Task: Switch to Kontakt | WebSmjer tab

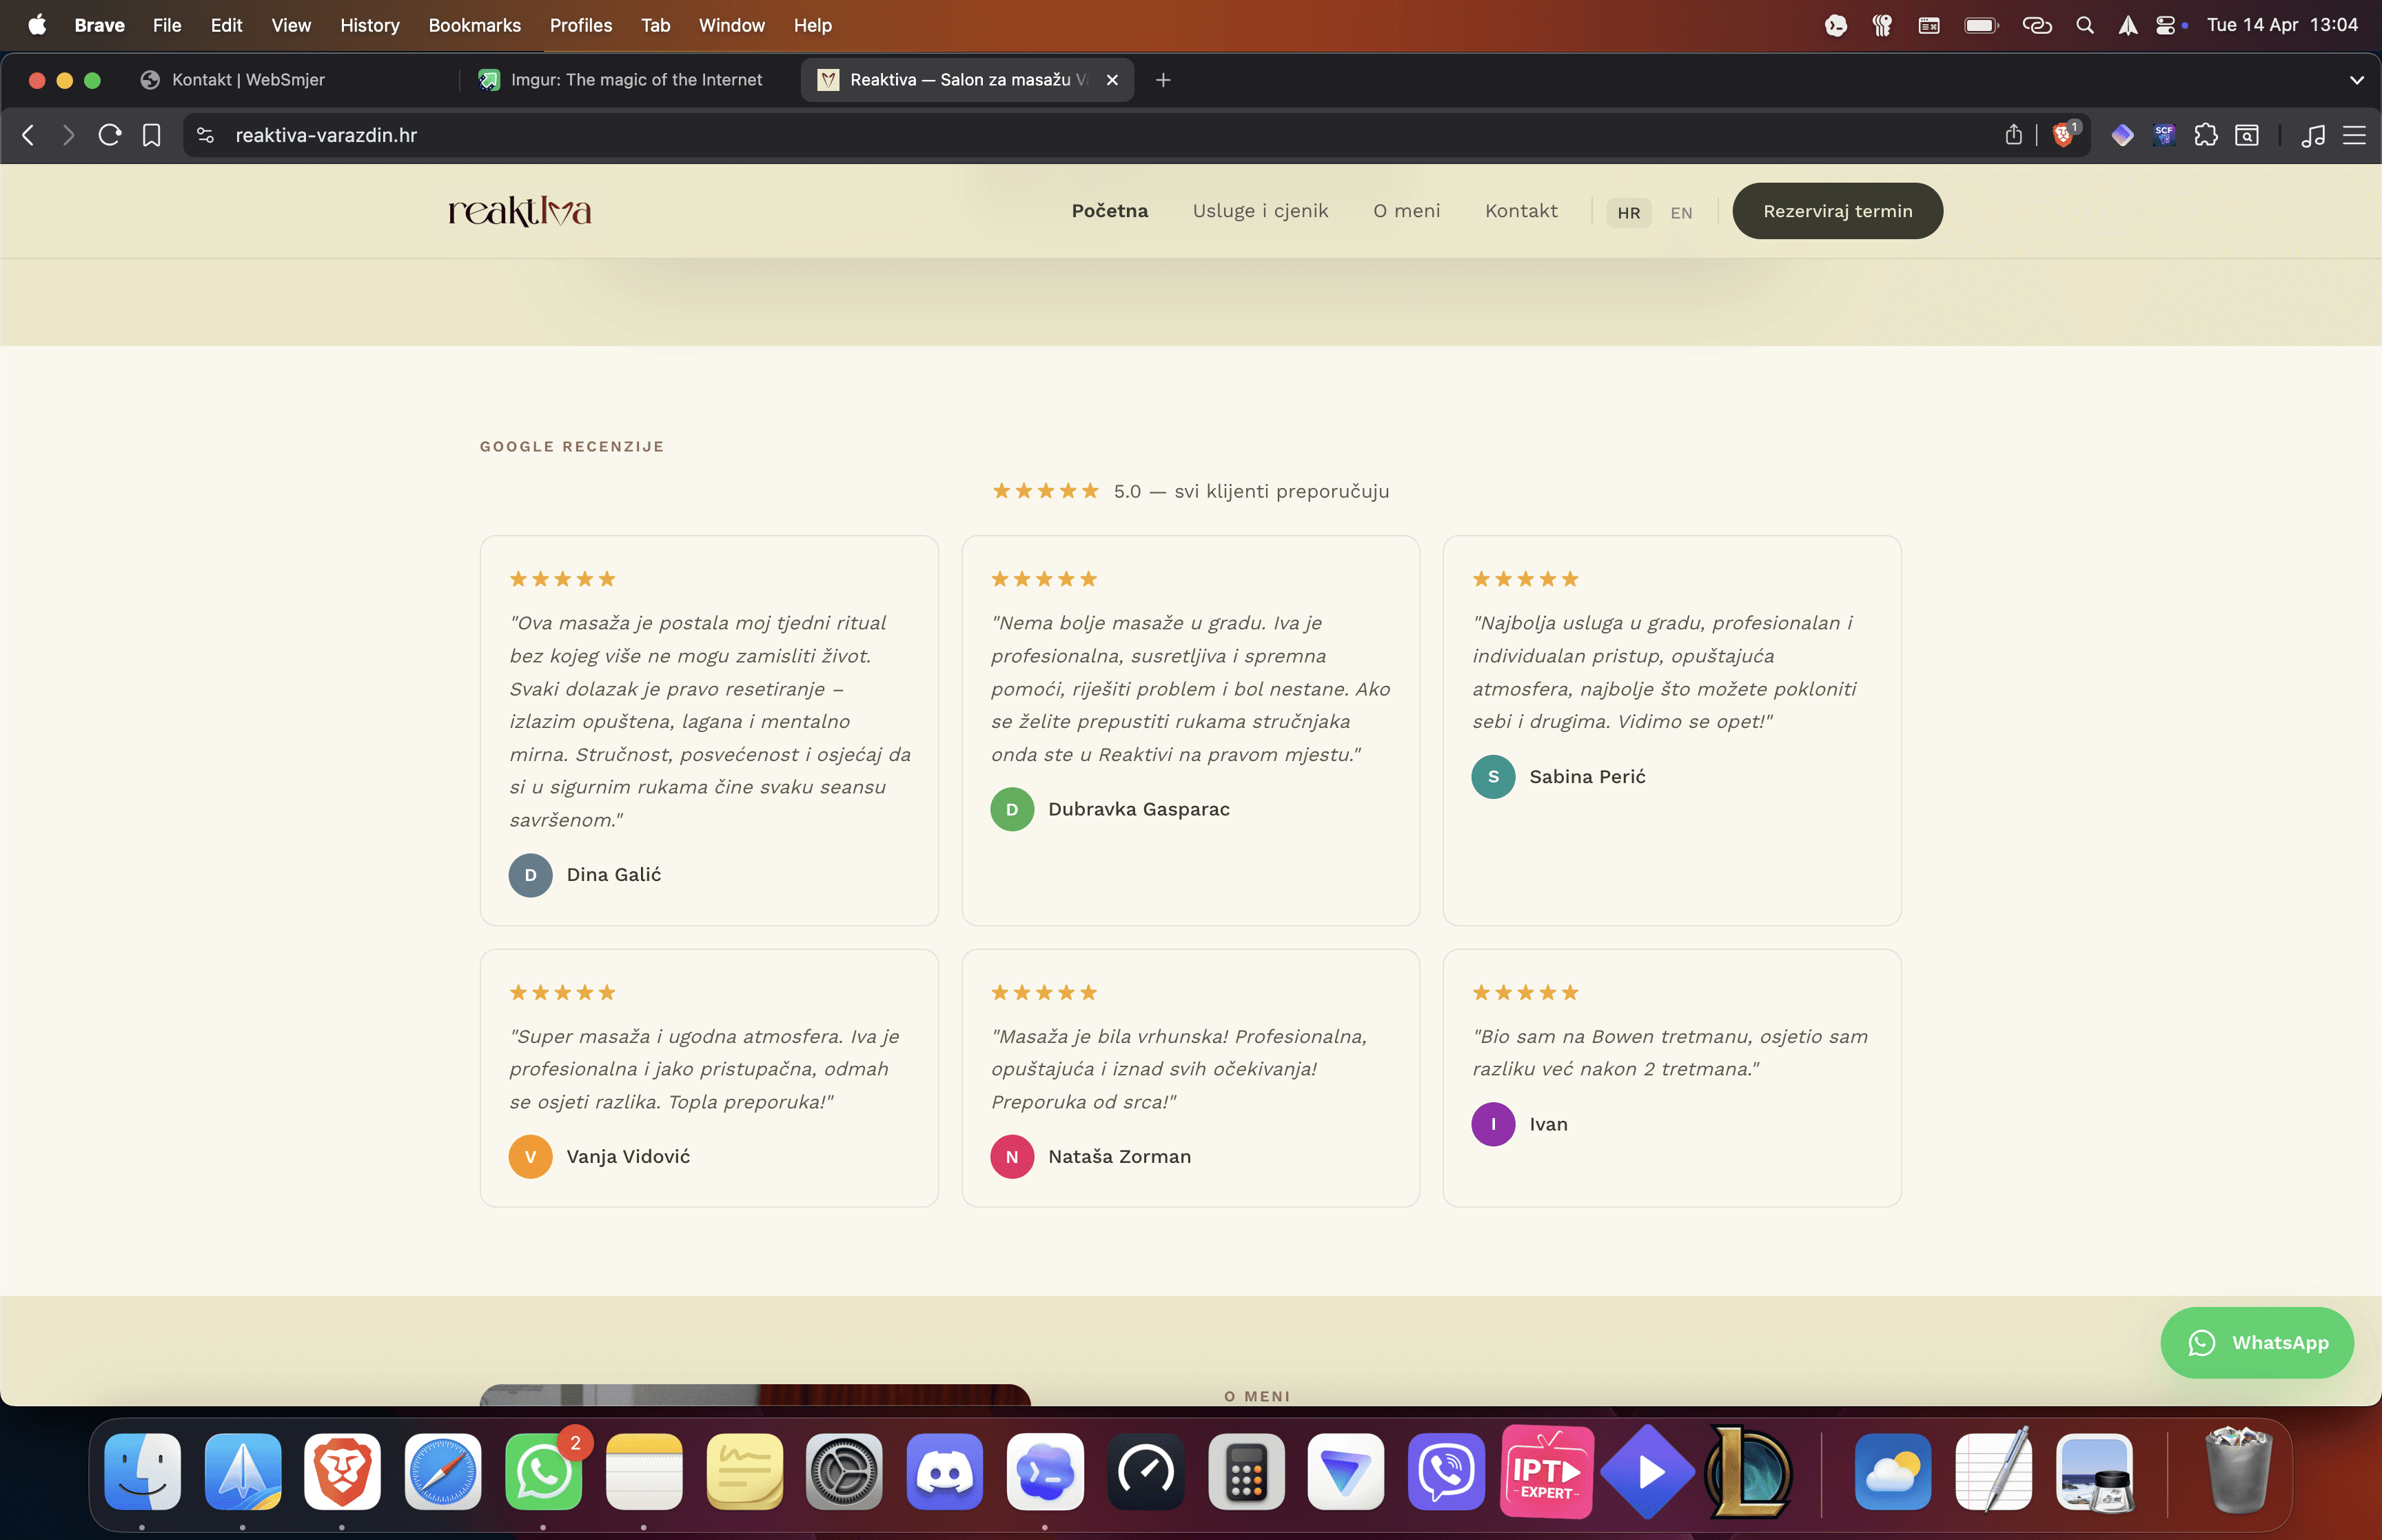Action: [248, 80]
